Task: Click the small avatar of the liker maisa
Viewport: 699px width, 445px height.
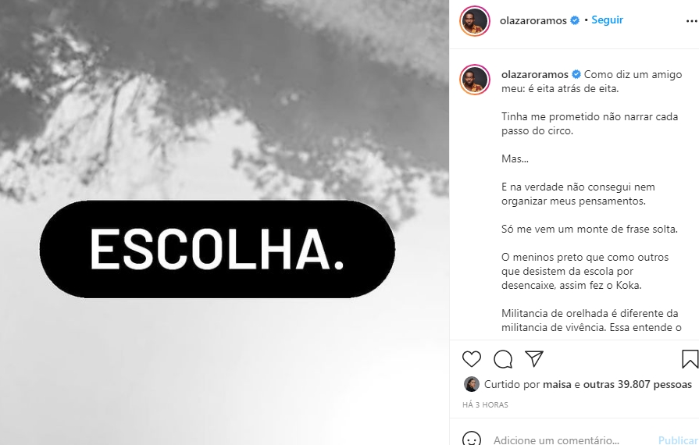Action: pyautogui.click(x=472, y=384)
